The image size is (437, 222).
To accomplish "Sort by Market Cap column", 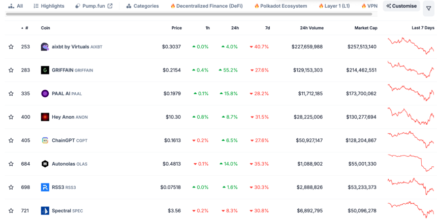I will [x=366, y=28].
